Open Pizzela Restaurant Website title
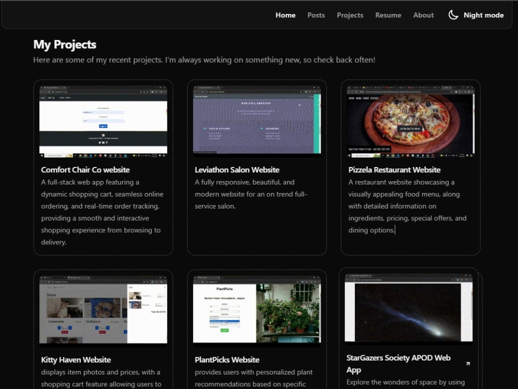Screen dimensions: 518x389 tap(394, 170)
